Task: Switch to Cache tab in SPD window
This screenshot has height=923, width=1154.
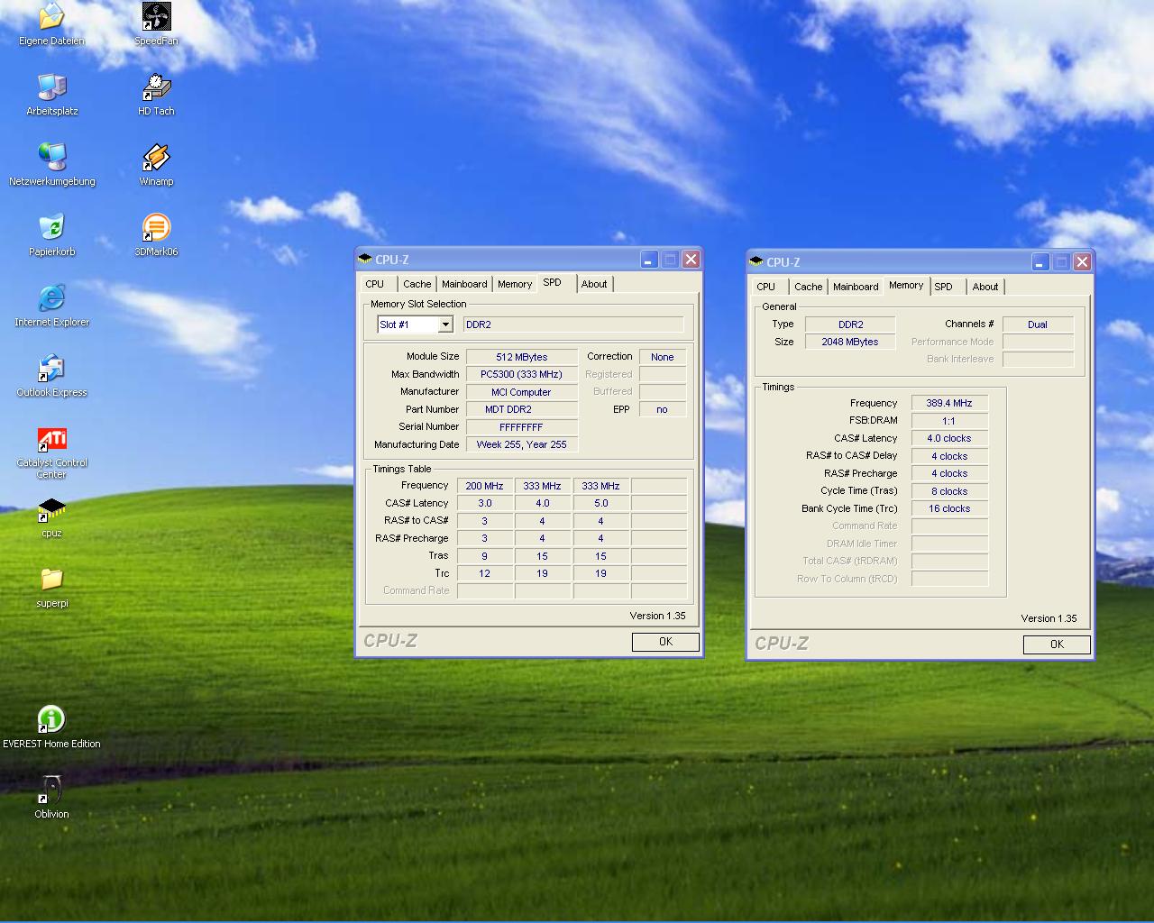Action: click(417, 284)
